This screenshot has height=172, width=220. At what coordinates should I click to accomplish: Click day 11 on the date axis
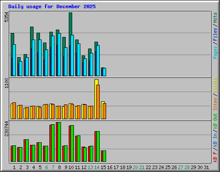(x=77, y=167)
